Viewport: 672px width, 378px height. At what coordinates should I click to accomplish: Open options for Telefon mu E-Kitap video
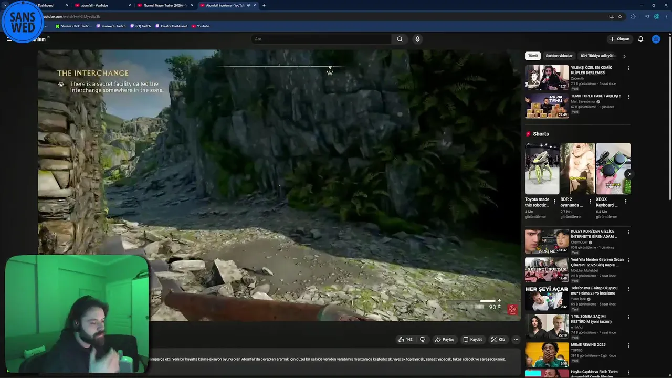tap(628, 289)
